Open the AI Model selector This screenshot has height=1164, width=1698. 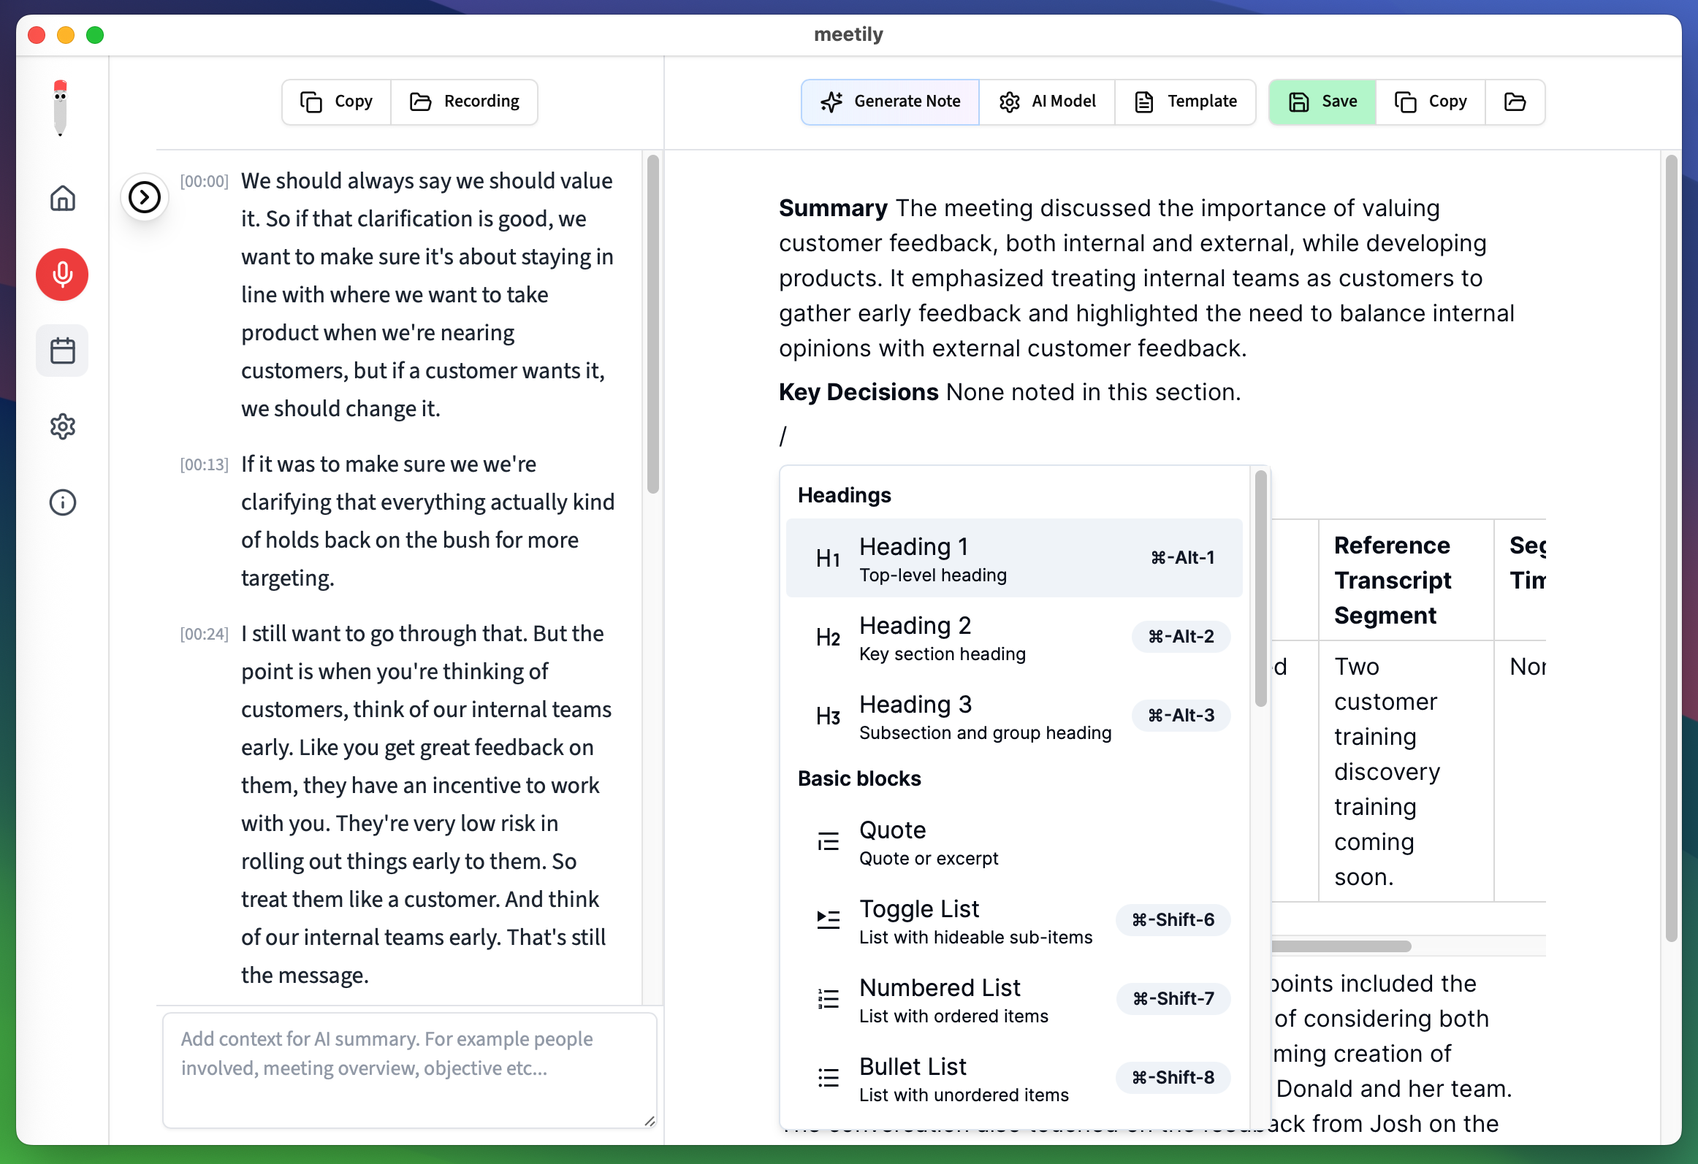1048,102
